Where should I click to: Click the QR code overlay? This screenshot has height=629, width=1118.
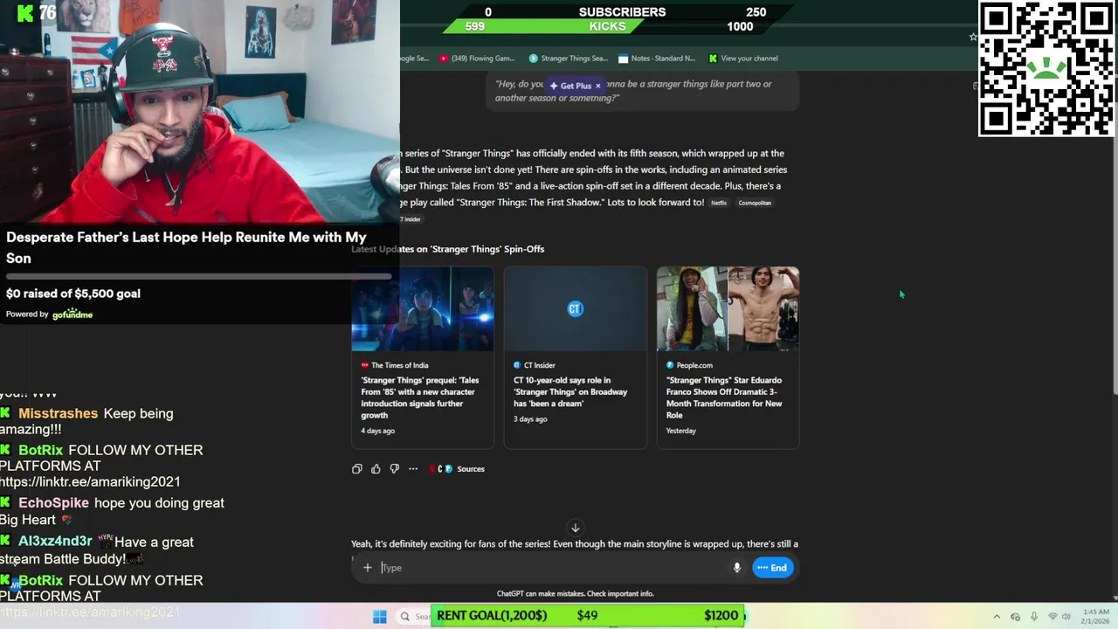1046,68
